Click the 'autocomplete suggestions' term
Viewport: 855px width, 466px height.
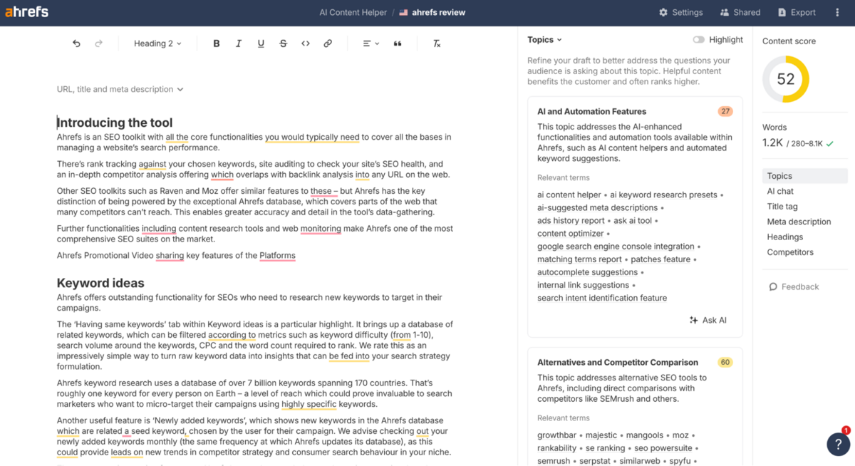point(587,272)
